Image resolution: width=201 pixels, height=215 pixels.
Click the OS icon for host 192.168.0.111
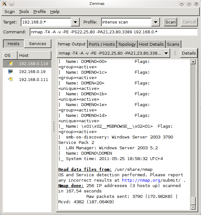(x=11, y=79)
